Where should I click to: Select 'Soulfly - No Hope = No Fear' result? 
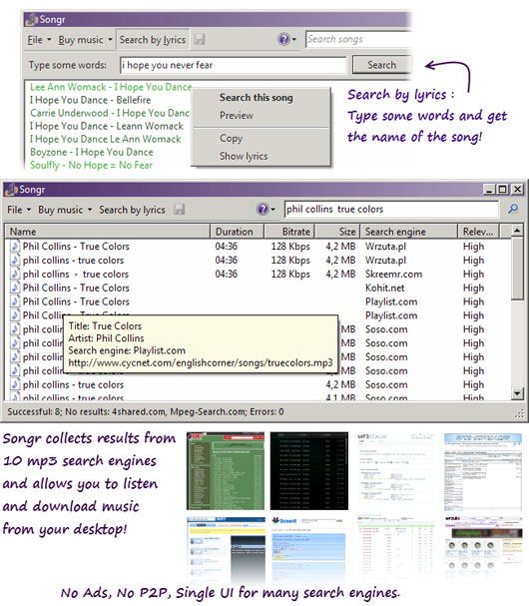[91, 165]
